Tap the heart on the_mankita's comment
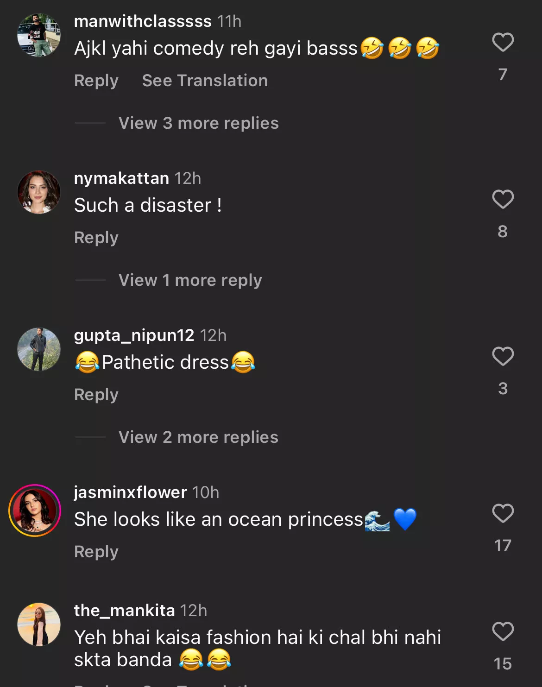 [503, 632]
